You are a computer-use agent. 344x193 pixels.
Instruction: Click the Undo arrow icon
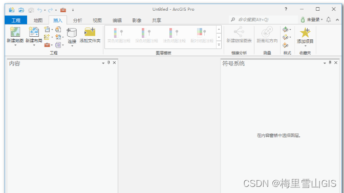click(40, 10)
